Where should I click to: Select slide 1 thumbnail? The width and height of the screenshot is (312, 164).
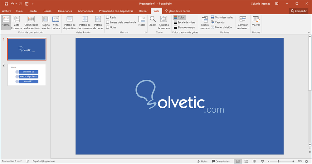coord(27,49)
